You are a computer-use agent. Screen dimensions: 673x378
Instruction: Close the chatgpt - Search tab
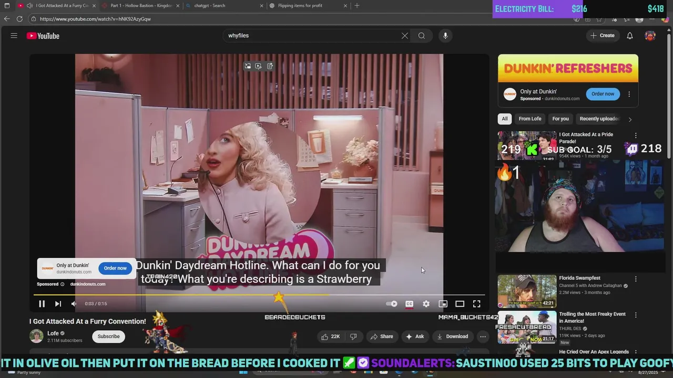[262, 6]
